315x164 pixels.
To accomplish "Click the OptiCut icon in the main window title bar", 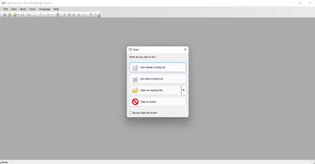I will pyautogui.click(x=3, y=3).
